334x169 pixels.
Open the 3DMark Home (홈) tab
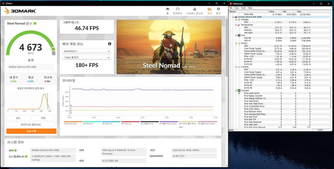[x=167, y=11]
